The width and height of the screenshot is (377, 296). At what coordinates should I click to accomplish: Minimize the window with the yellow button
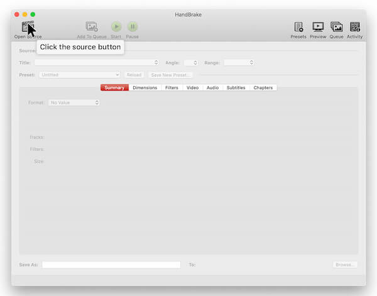pyautogui.click(x=25, y=14)
